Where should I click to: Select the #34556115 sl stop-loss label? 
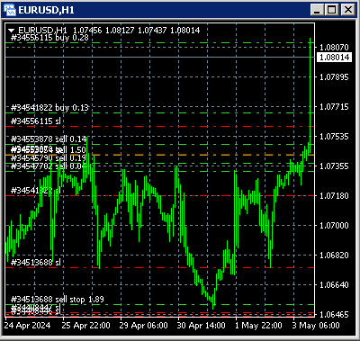pyautogui.click(x=36, y=121)
